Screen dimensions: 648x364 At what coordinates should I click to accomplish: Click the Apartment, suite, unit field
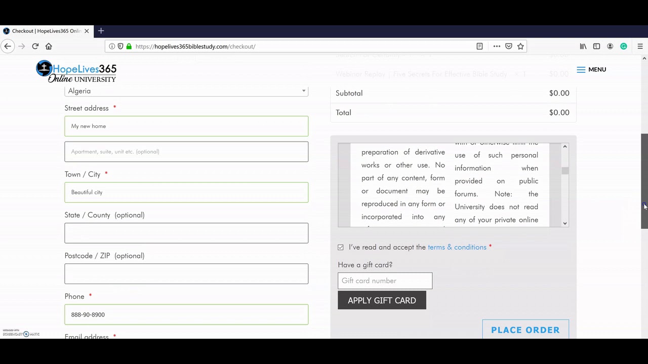(x=186, y=152)
